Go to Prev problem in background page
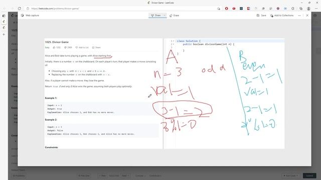Screen dimensions: 321x180 102,175
